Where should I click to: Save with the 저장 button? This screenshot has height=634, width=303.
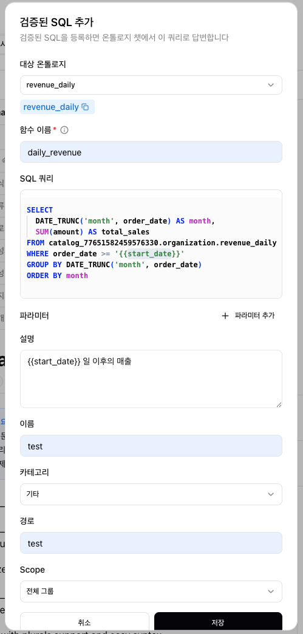218,622
